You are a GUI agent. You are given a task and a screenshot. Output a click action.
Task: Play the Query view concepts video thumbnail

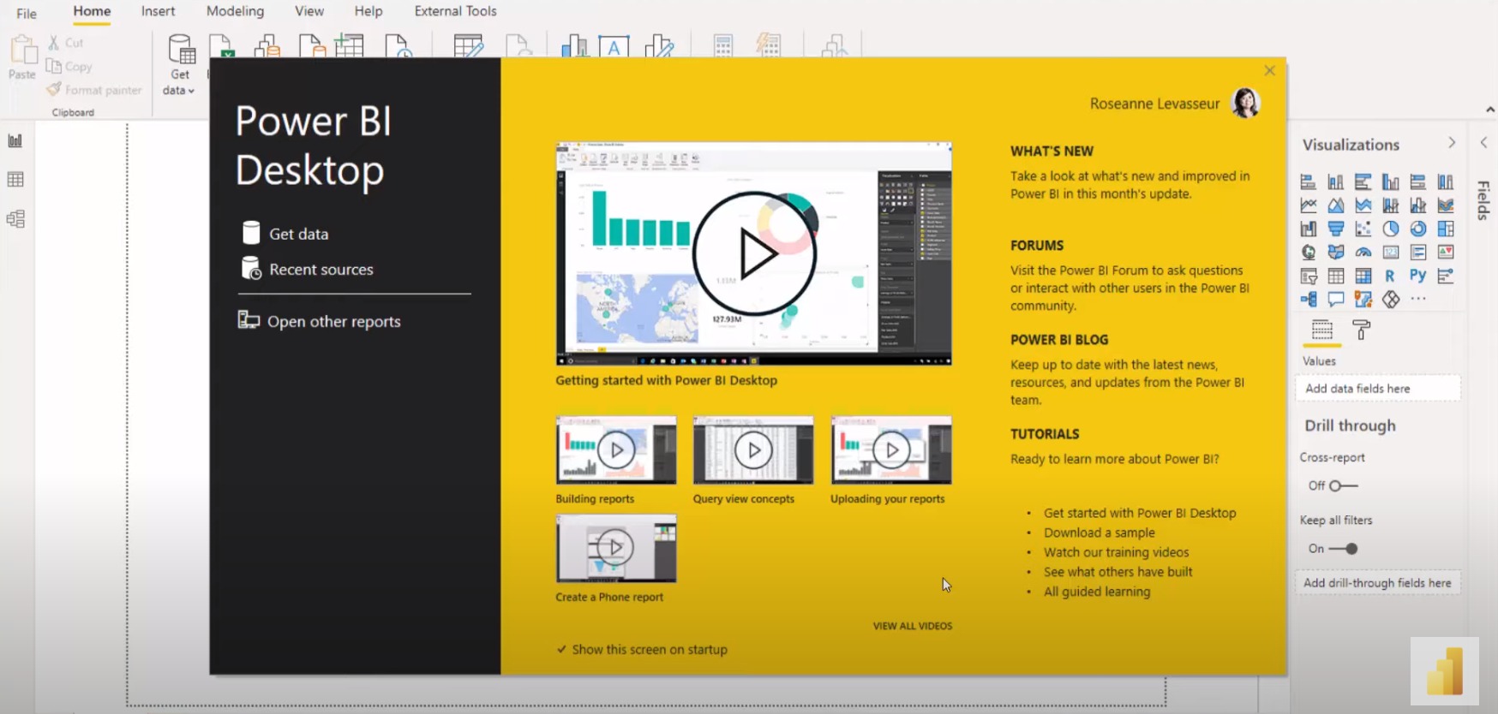coord(753,450)
